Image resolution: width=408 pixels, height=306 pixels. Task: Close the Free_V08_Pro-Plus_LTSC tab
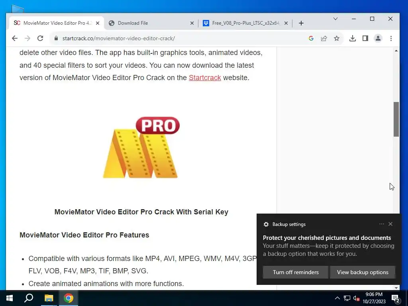point(286,23)
